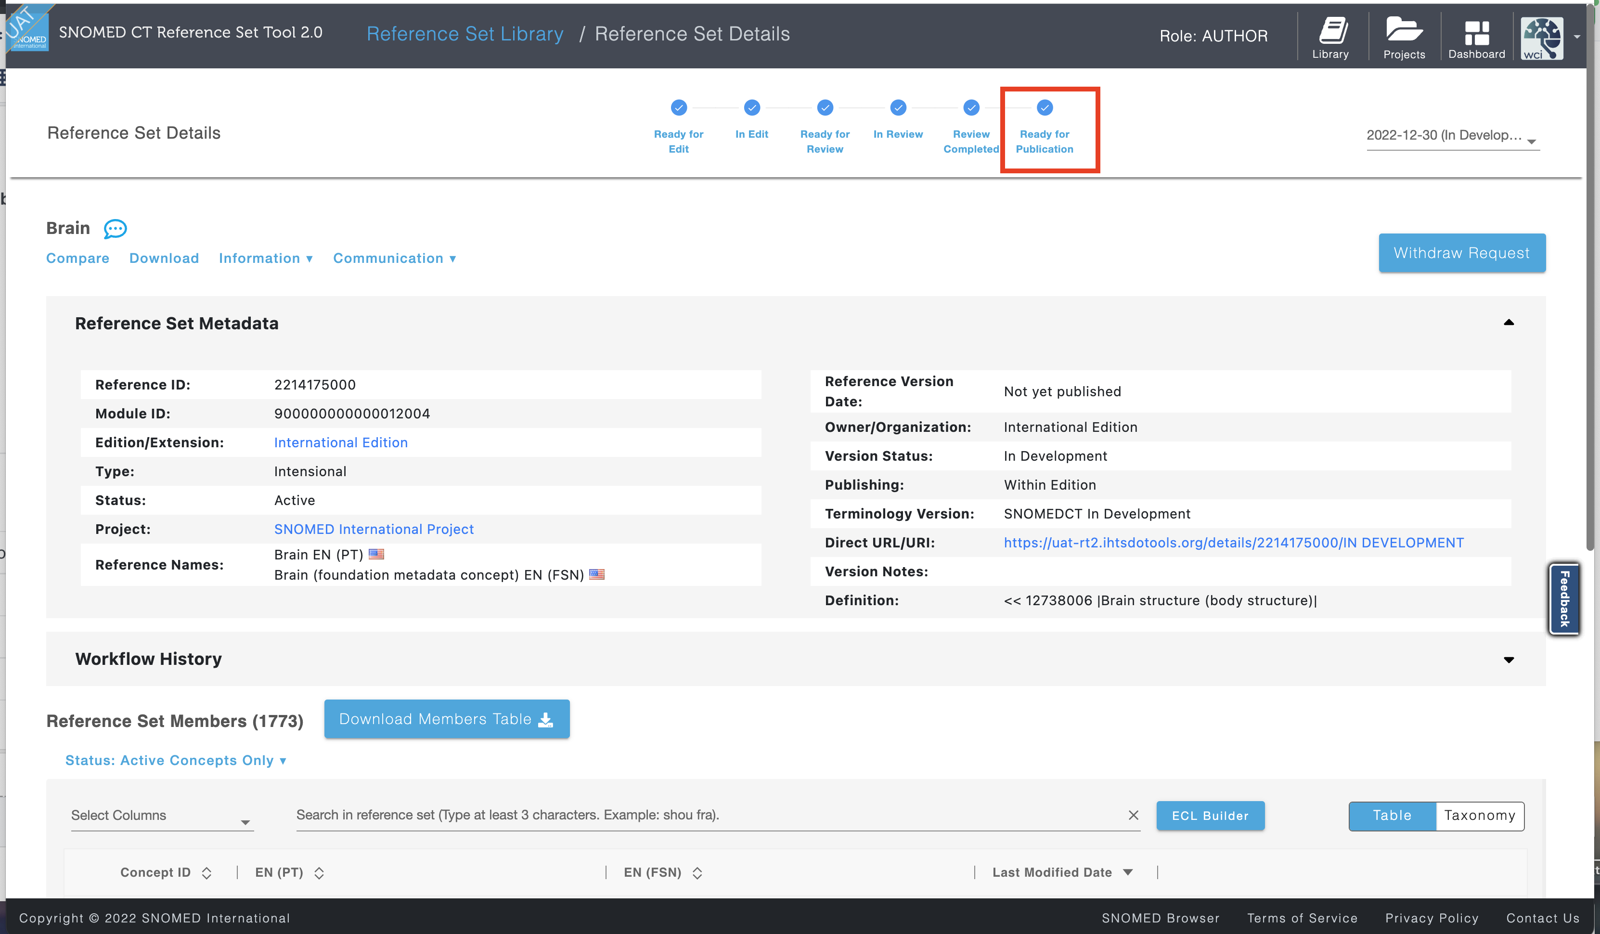
Task: Open SNOMED Browser footer link
Action: (1160, 918)
